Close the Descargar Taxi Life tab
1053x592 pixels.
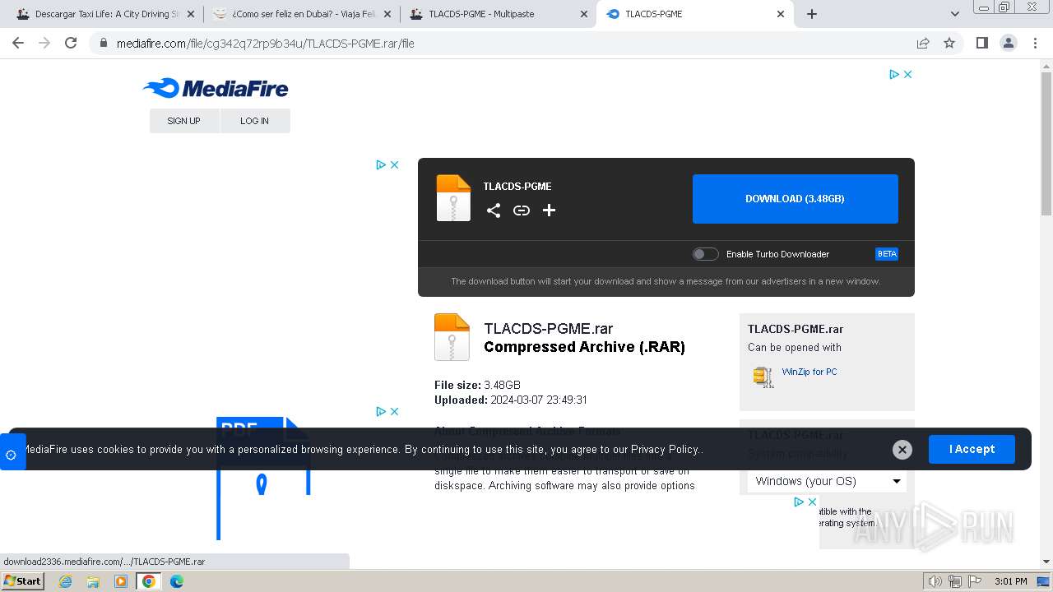point(191,14)
